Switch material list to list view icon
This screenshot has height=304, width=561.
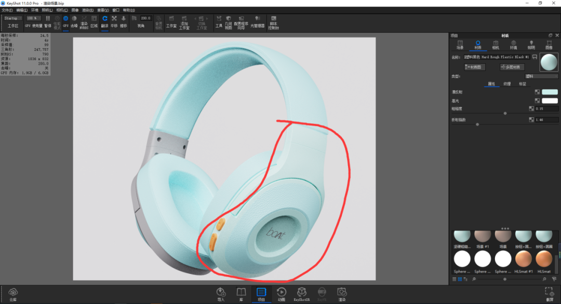coord(455,279)
